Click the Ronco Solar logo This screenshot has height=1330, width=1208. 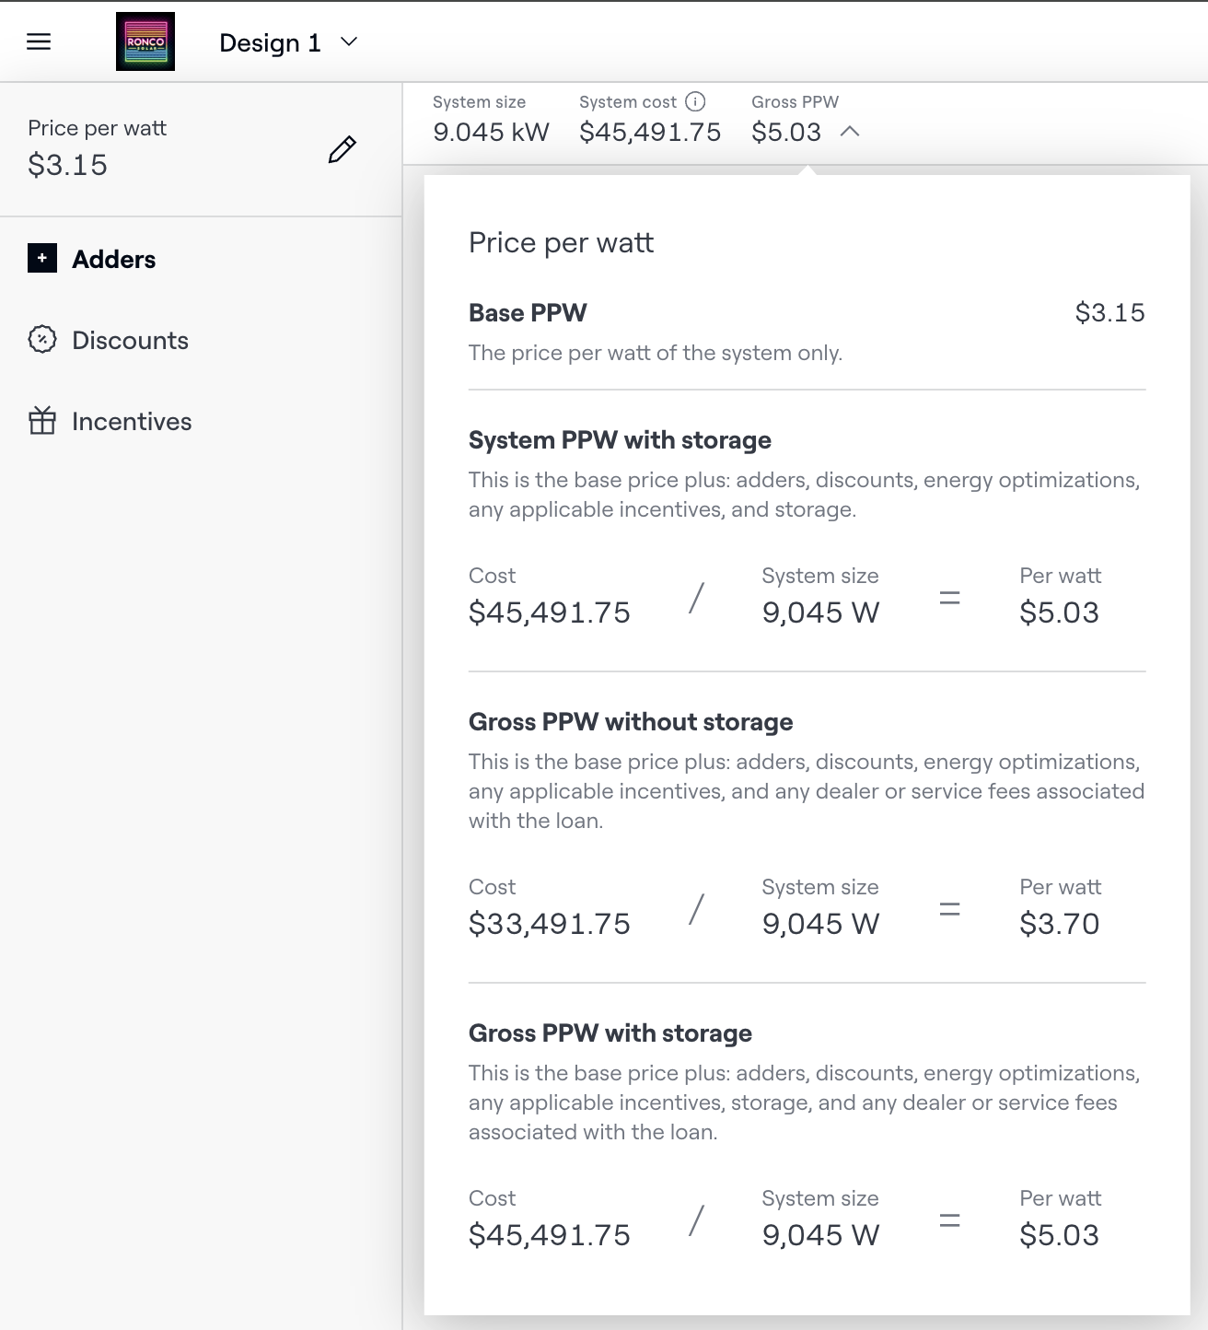tap(145, 42)
